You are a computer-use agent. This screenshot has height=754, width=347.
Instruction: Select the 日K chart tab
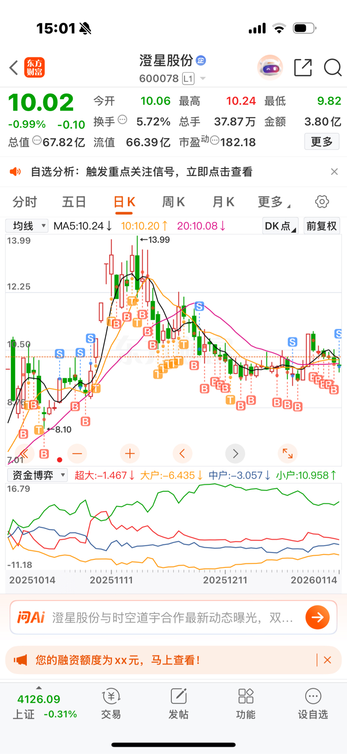click(x=124, y=202)
